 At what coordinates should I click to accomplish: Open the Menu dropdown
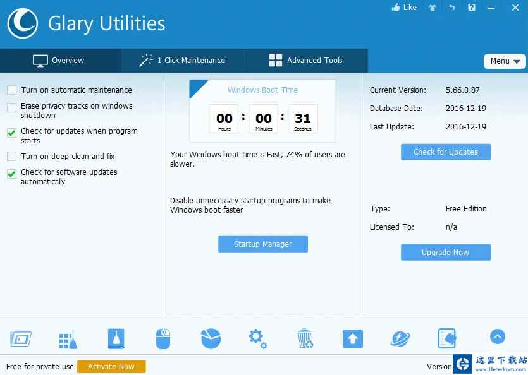(x=505, y=61)
